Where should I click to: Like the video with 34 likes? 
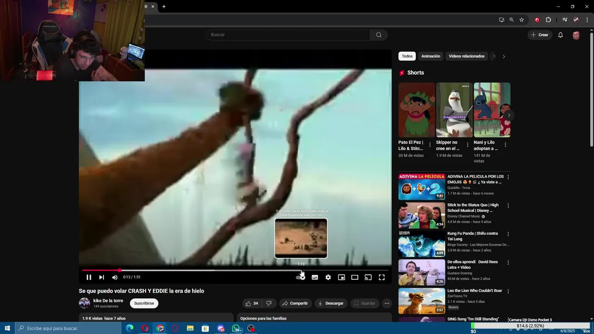click(252, 303)
